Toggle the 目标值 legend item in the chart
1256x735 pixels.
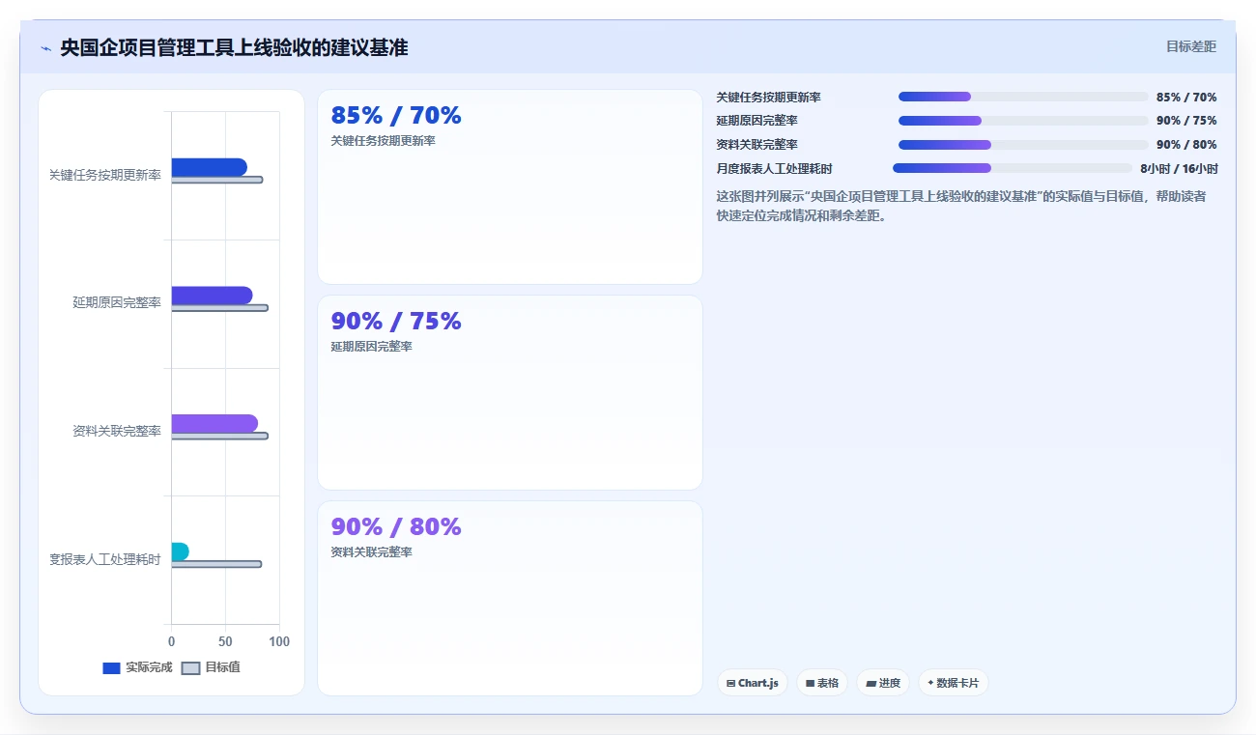tap(211, 667)
